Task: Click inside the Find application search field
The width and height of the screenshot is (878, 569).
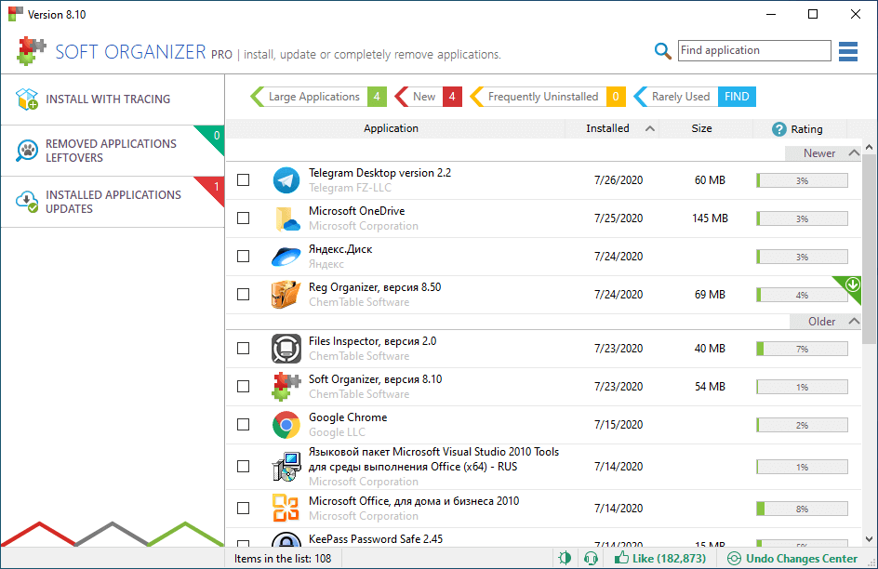Action: tap(753, 50)
